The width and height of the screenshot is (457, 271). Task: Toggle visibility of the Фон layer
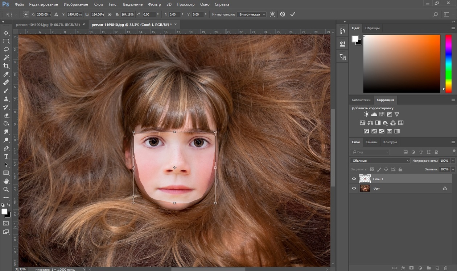(x=354, y=189)
